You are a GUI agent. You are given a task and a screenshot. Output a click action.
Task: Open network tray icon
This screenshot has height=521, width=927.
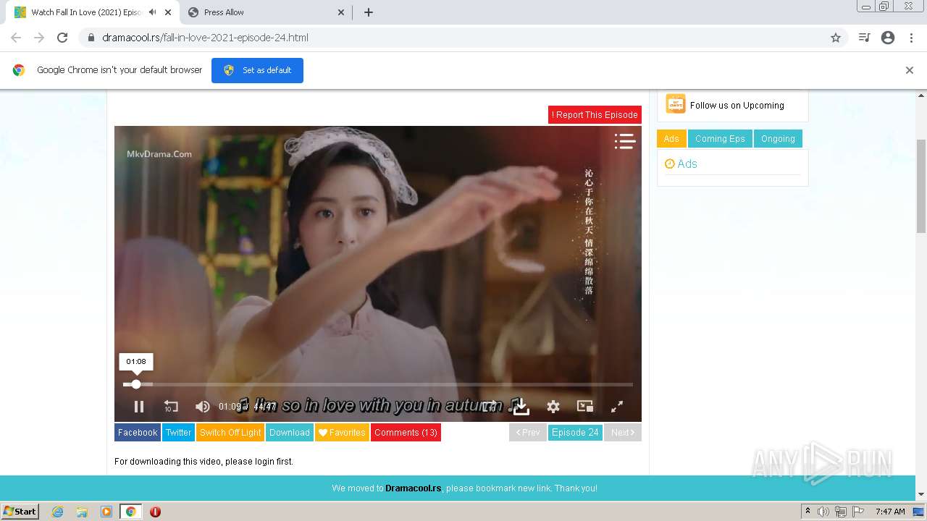[841, 512]
